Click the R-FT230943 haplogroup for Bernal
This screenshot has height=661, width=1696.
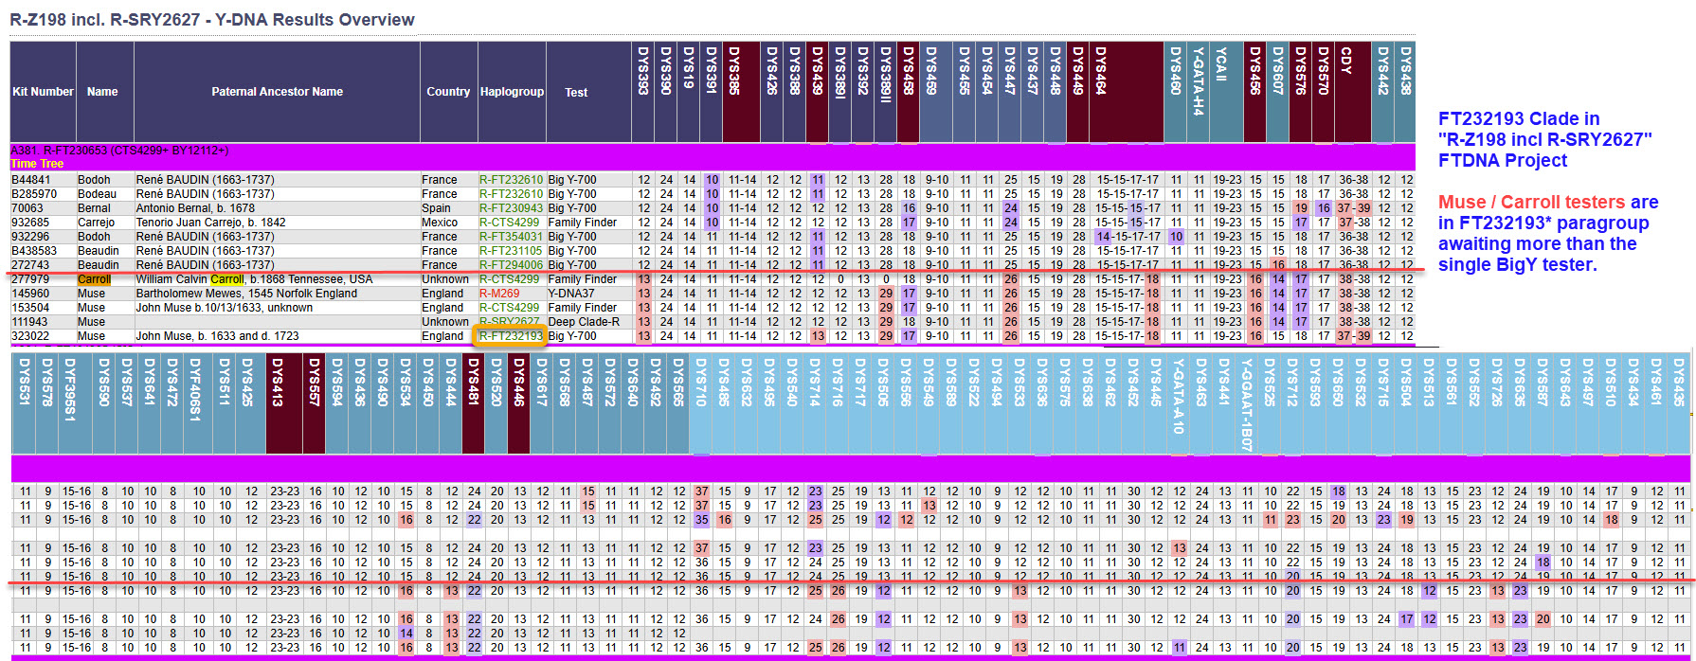(x=511, y=208)
